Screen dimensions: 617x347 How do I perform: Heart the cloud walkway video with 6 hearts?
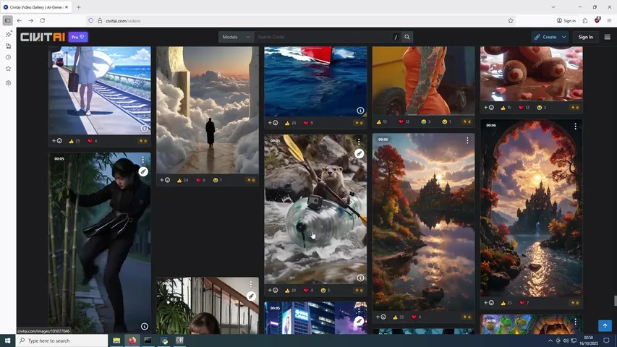[x=200, y=180]
